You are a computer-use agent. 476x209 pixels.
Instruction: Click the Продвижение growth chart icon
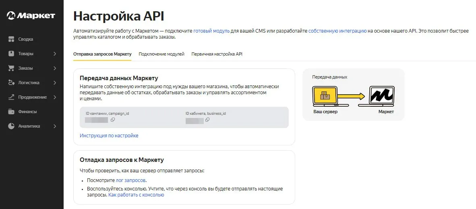pos(11,97)
